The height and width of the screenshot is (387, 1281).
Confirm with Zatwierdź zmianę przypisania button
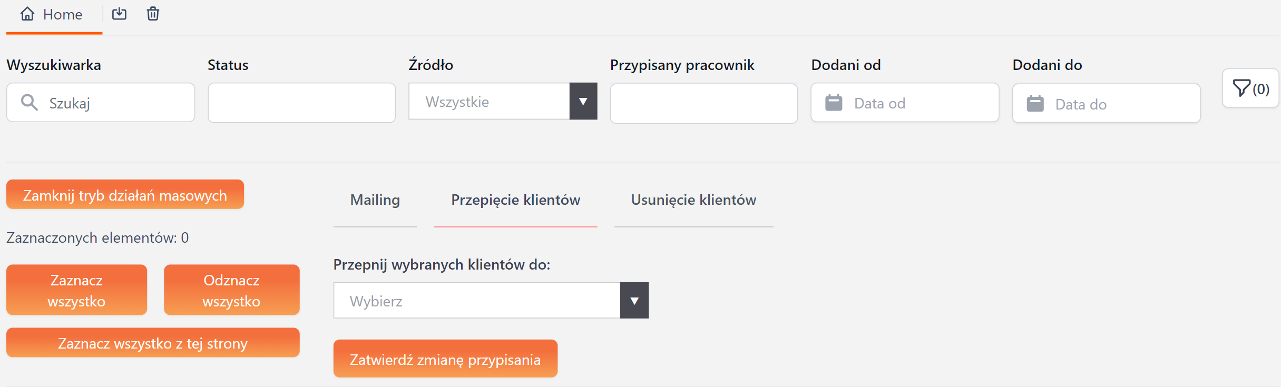coord(445,359)
